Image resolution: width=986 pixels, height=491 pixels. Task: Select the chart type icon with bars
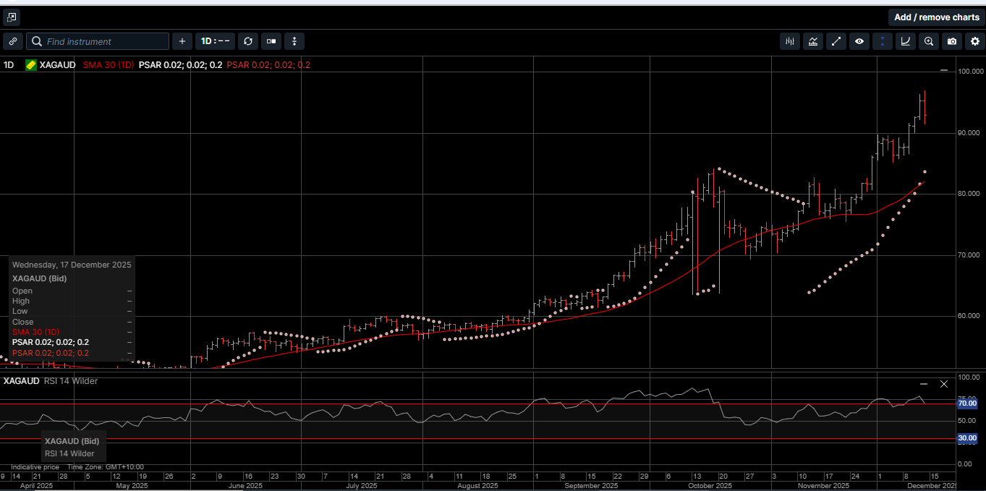pyautogui.click(x=789, y=41)
